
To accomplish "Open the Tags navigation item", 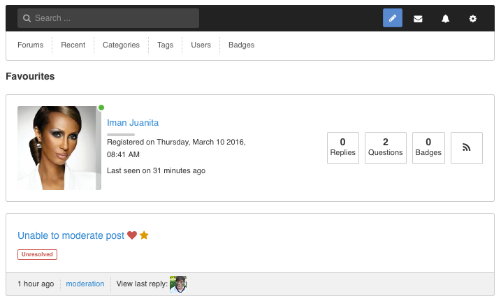I will pos(165,45).
